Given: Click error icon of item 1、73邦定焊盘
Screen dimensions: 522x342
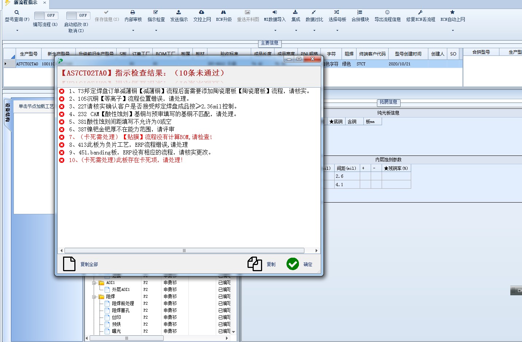Looking at the screenshot, I should pos(62,91).
